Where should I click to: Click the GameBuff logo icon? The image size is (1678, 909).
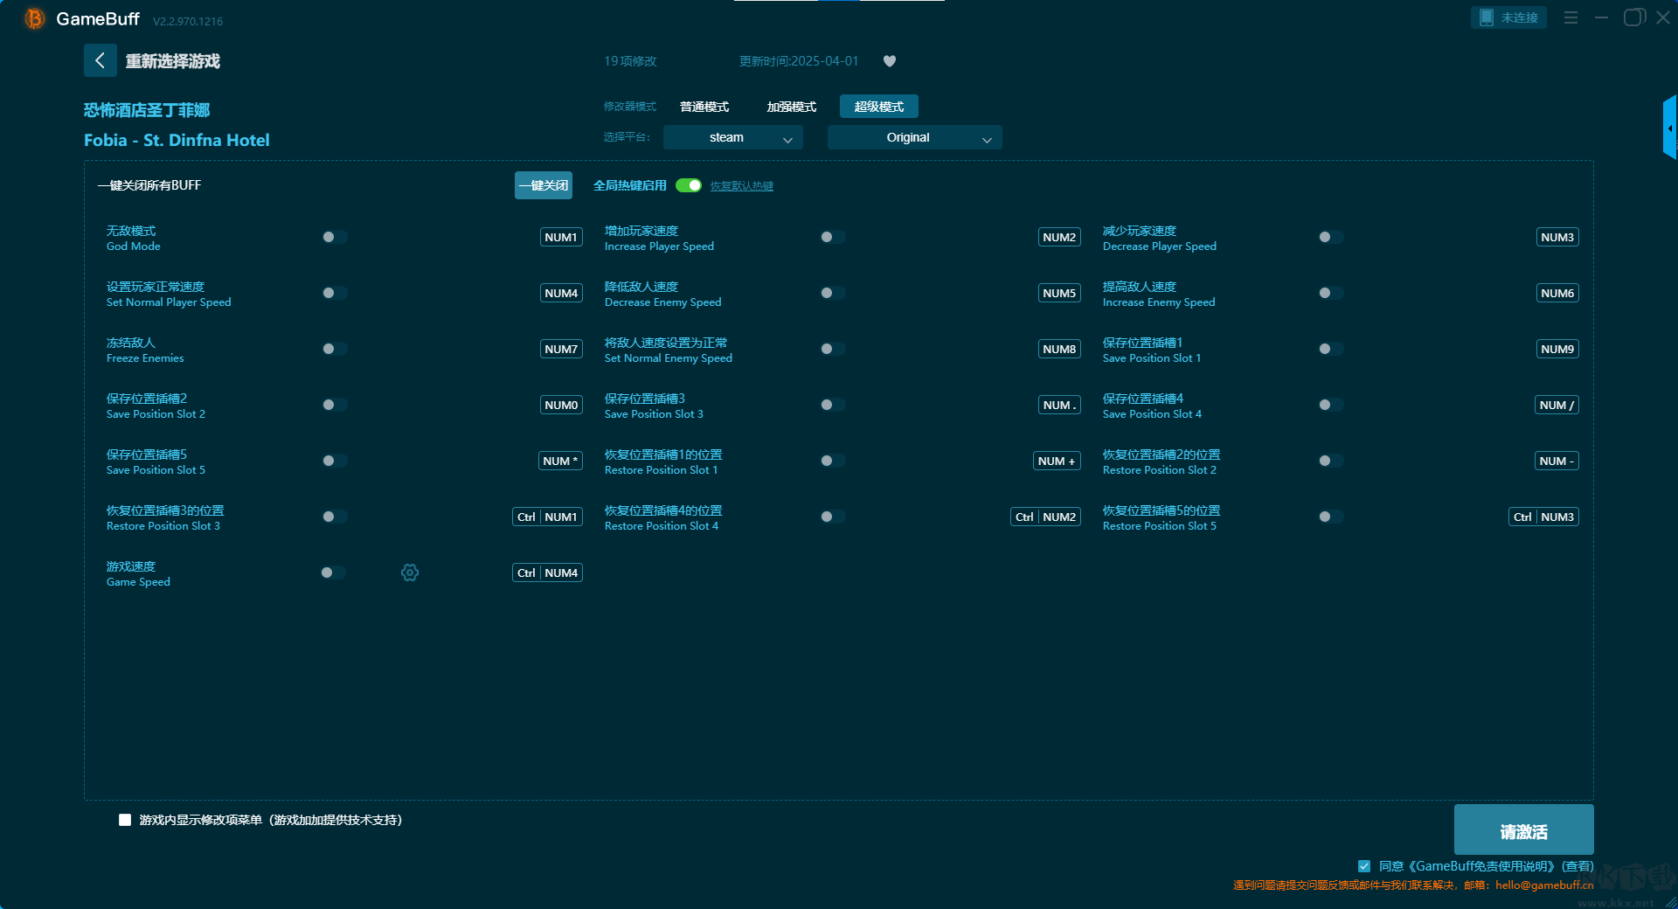35,18
